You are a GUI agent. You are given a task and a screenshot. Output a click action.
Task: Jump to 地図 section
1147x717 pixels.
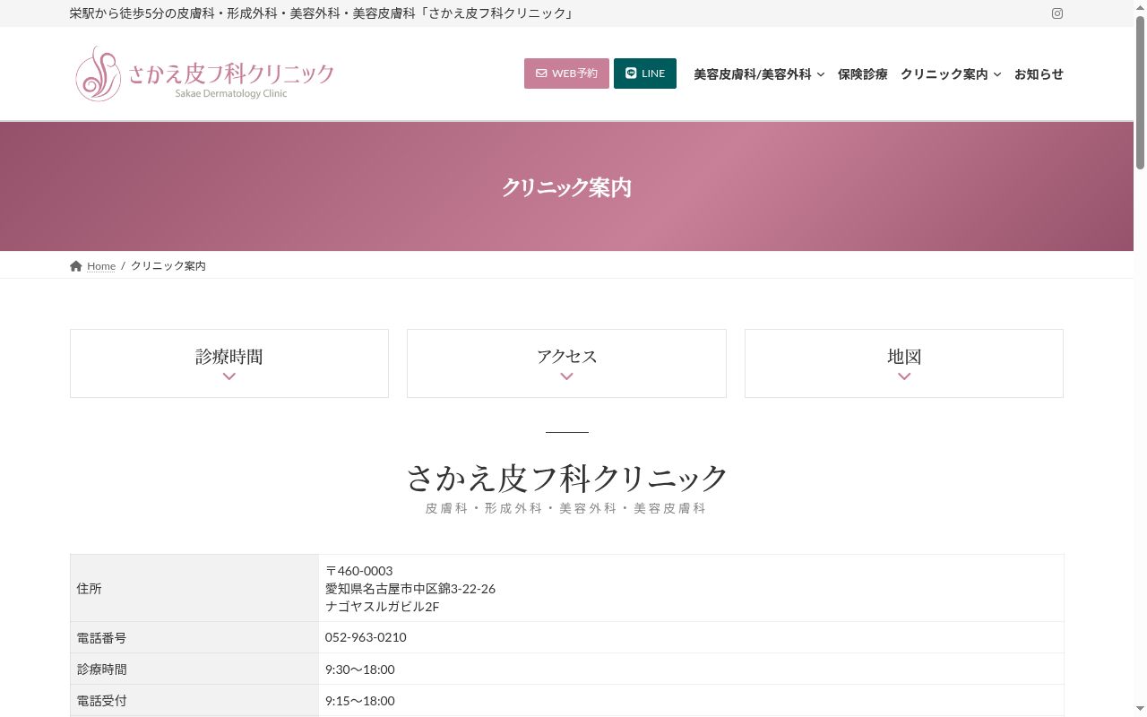(x=904, y=363)
